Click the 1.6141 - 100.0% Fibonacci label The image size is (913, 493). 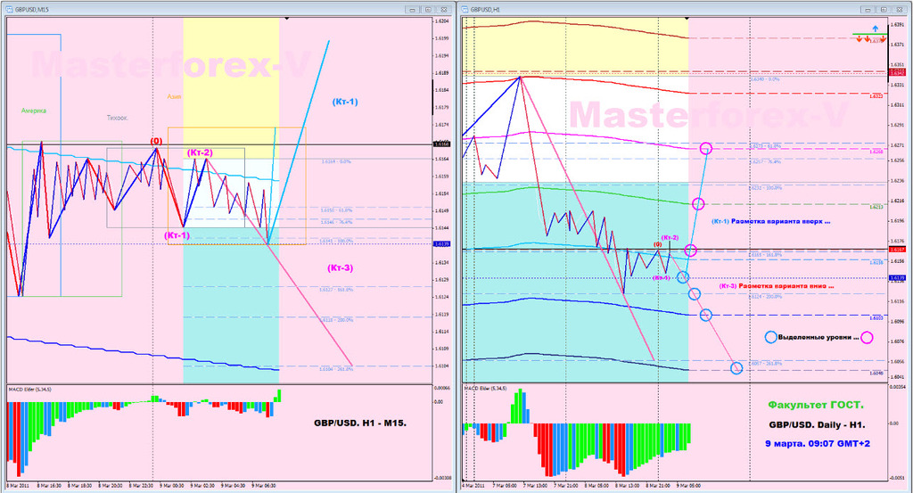(x=336, y=241)
